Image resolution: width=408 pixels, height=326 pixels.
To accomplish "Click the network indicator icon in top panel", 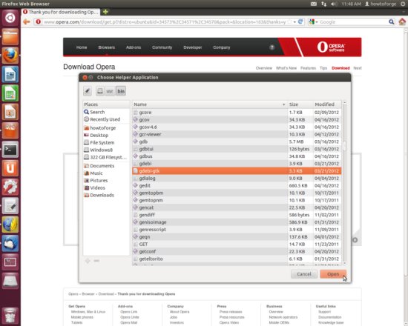I will tap(323, 4).
